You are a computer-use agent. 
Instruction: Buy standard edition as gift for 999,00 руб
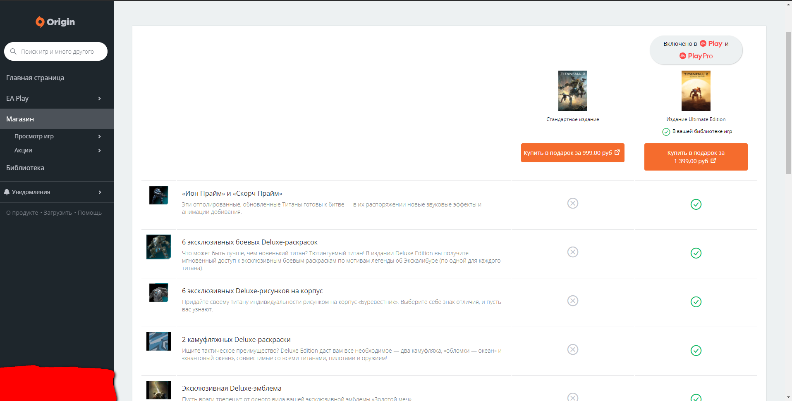point(573,153)
